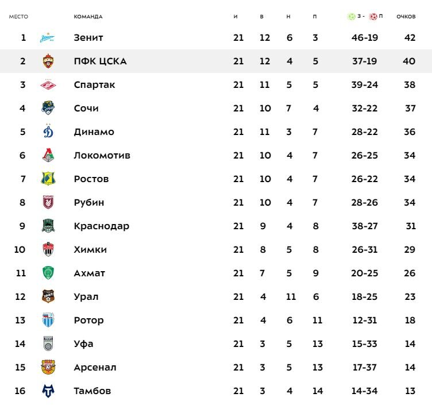Viewport: 432px width, 405px height.
Task: Click the PFK CSKA club crest
Action: pos(48,61)
